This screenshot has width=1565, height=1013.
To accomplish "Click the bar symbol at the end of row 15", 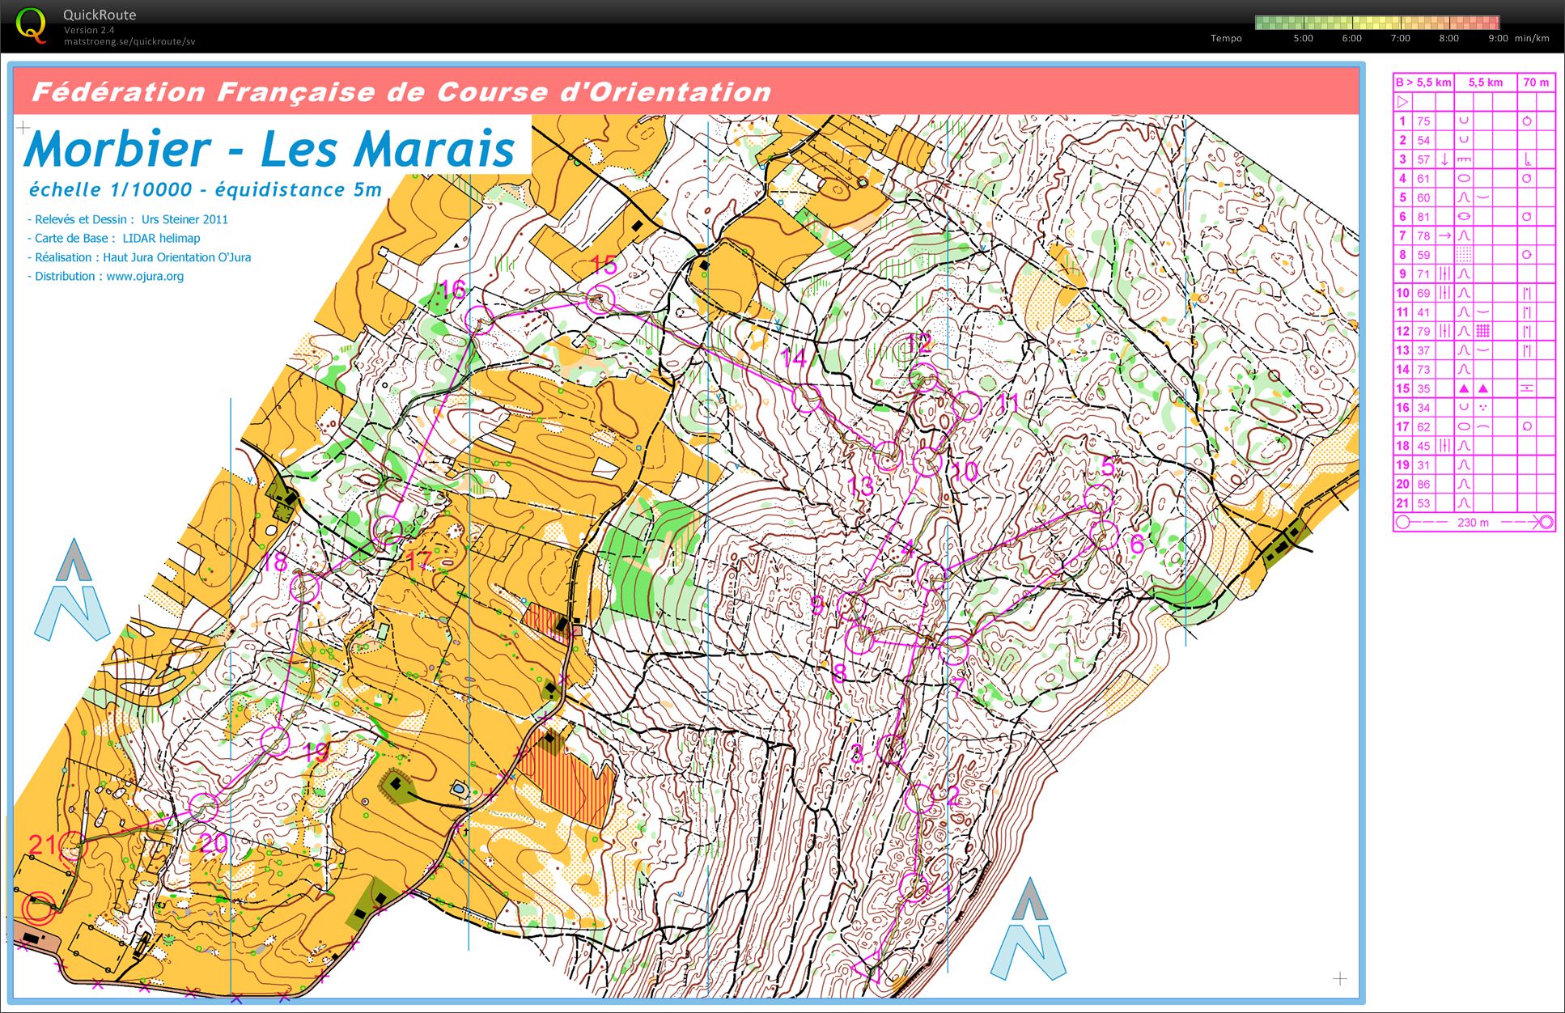I will click(1527, 388).
